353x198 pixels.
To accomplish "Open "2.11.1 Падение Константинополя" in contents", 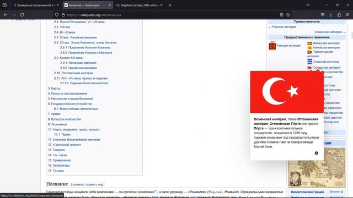I will pos(84,83).
